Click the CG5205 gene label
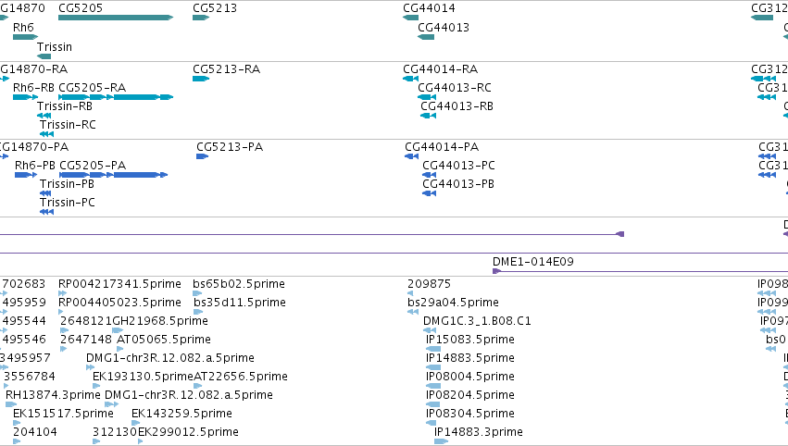The width and height of the screenshot is (788, 446). 81,8
